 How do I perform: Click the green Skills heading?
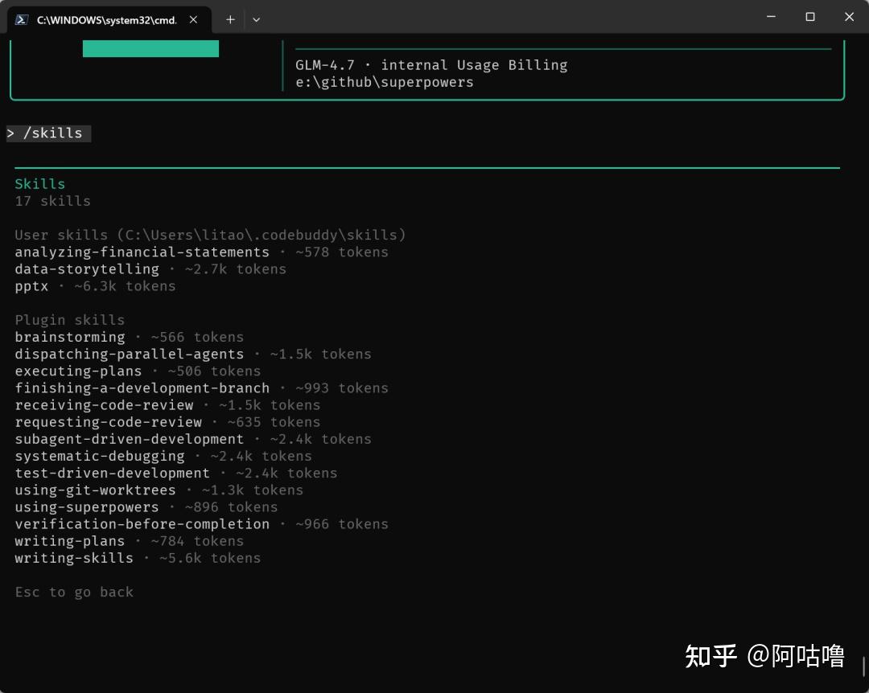point(40,184)
